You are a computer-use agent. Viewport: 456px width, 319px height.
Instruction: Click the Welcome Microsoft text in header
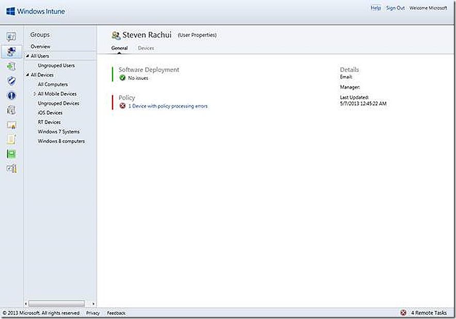pos(428,8)
